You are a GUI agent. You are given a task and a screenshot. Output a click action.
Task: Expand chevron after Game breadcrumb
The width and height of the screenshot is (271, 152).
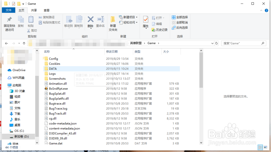point(159,43)
